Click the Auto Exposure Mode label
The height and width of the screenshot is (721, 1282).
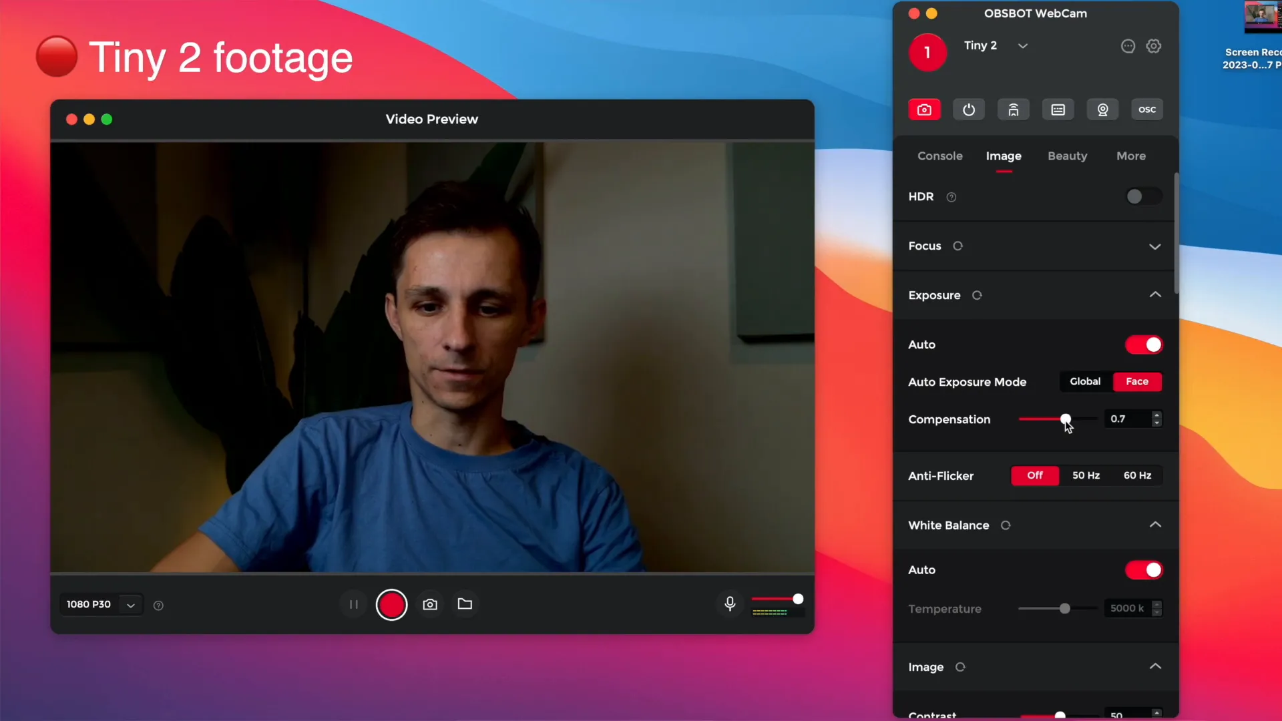coord(967,382)
